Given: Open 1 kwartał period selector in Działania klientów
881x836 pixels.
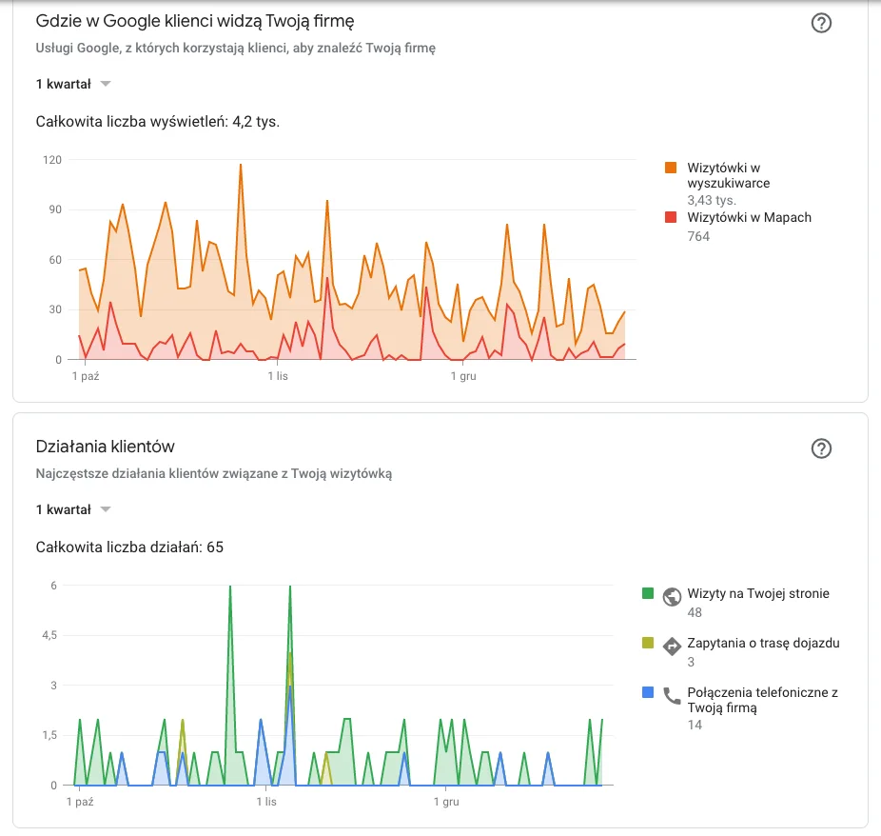Looking at the screenshot, I should point(74,509).
